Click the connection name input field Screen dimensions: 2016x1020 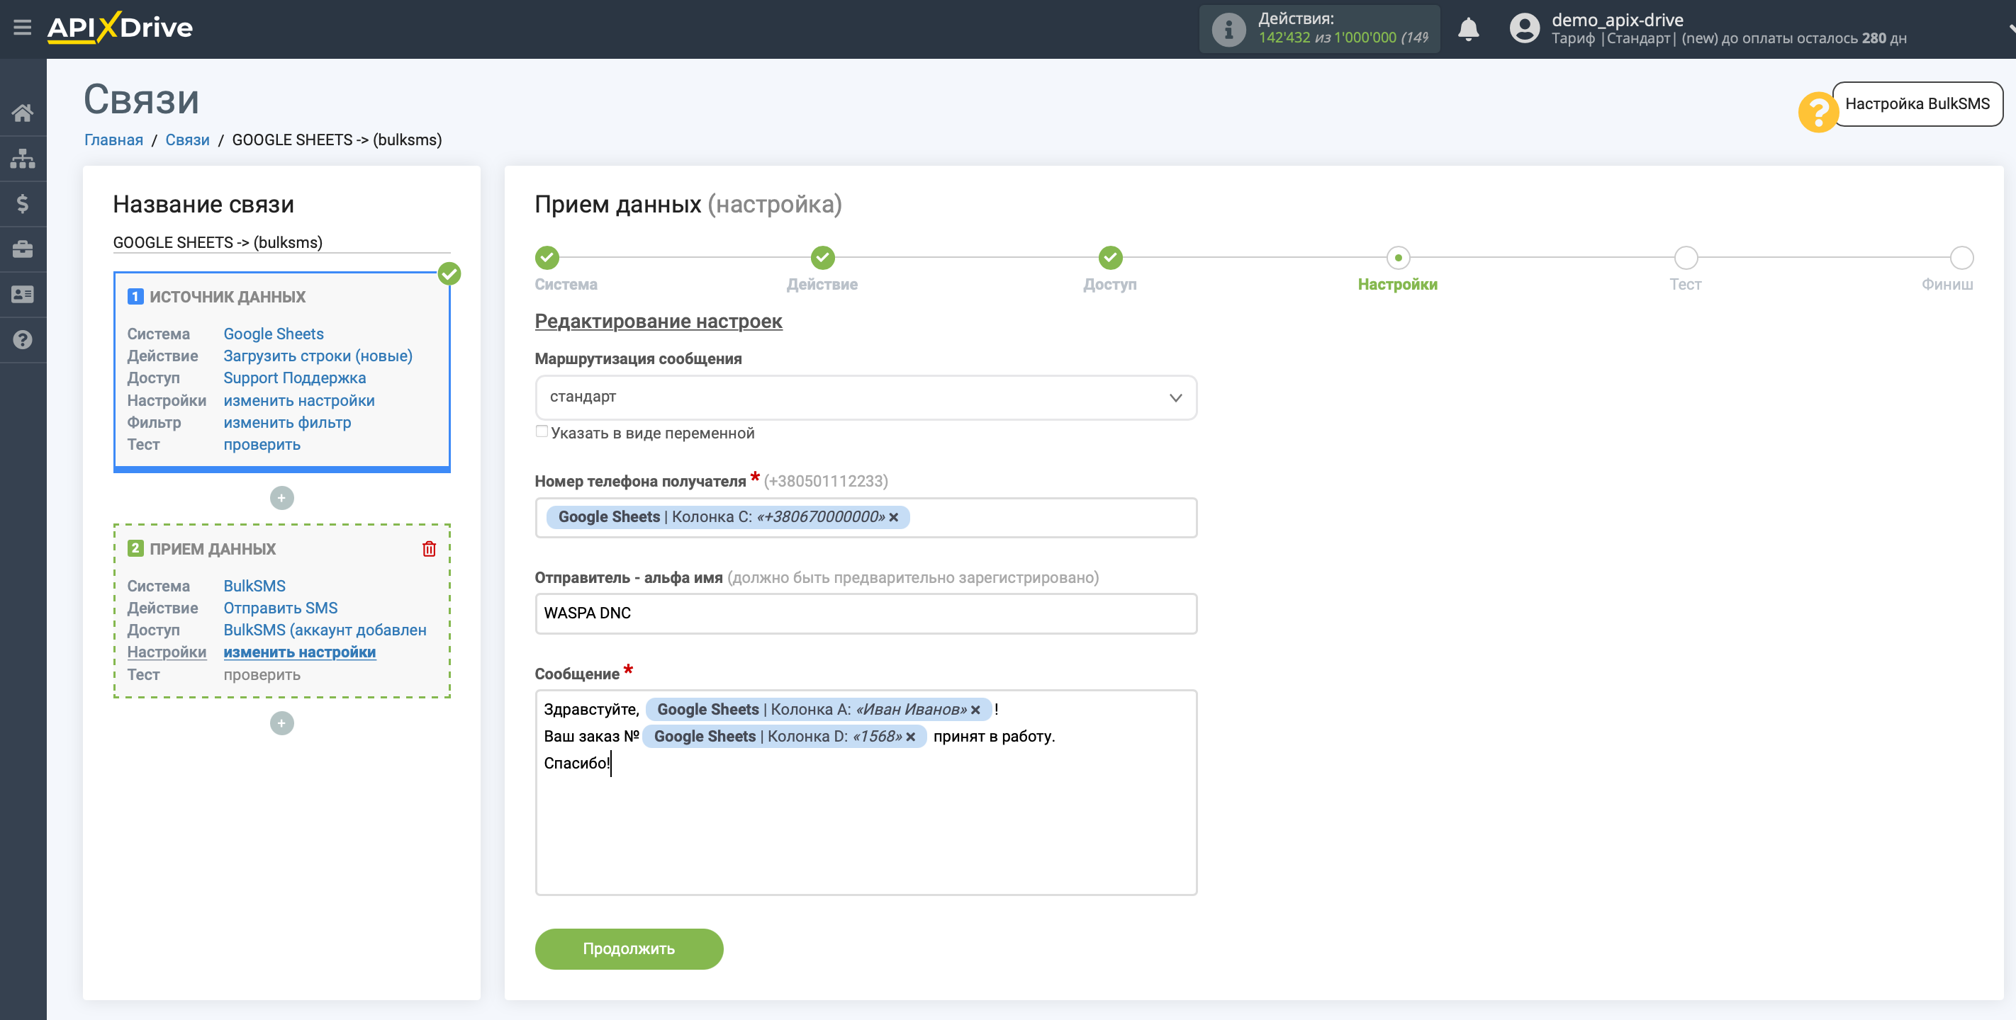pos(281,242)
